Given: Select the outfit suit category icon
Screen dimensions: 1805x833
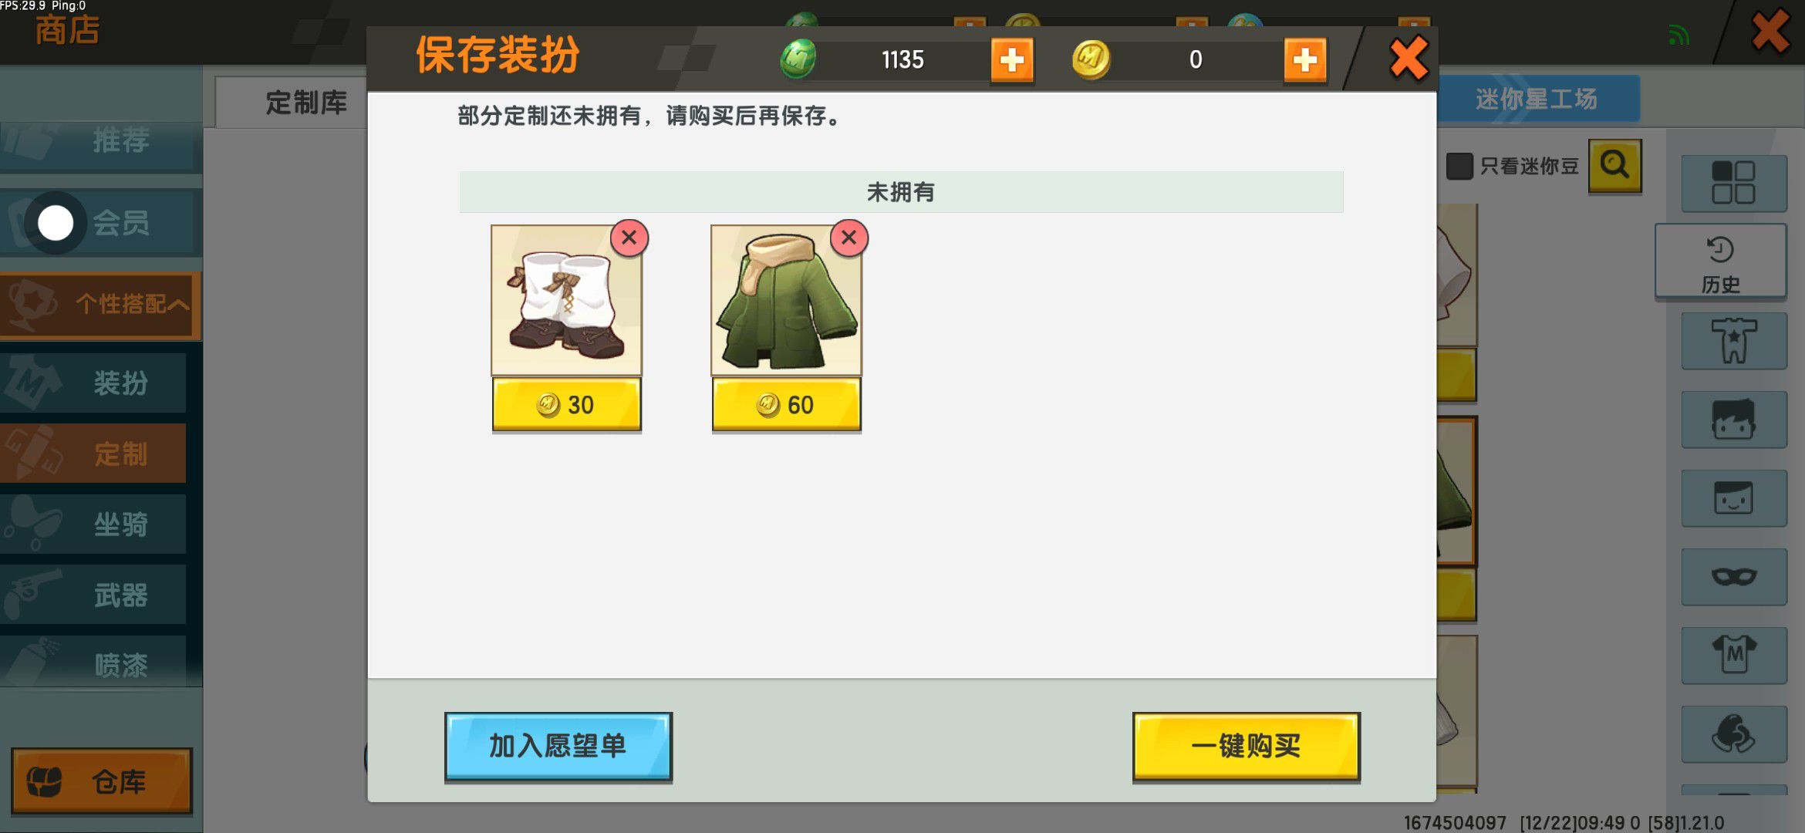Looking at the screenshot, I should click(1733, 340).
